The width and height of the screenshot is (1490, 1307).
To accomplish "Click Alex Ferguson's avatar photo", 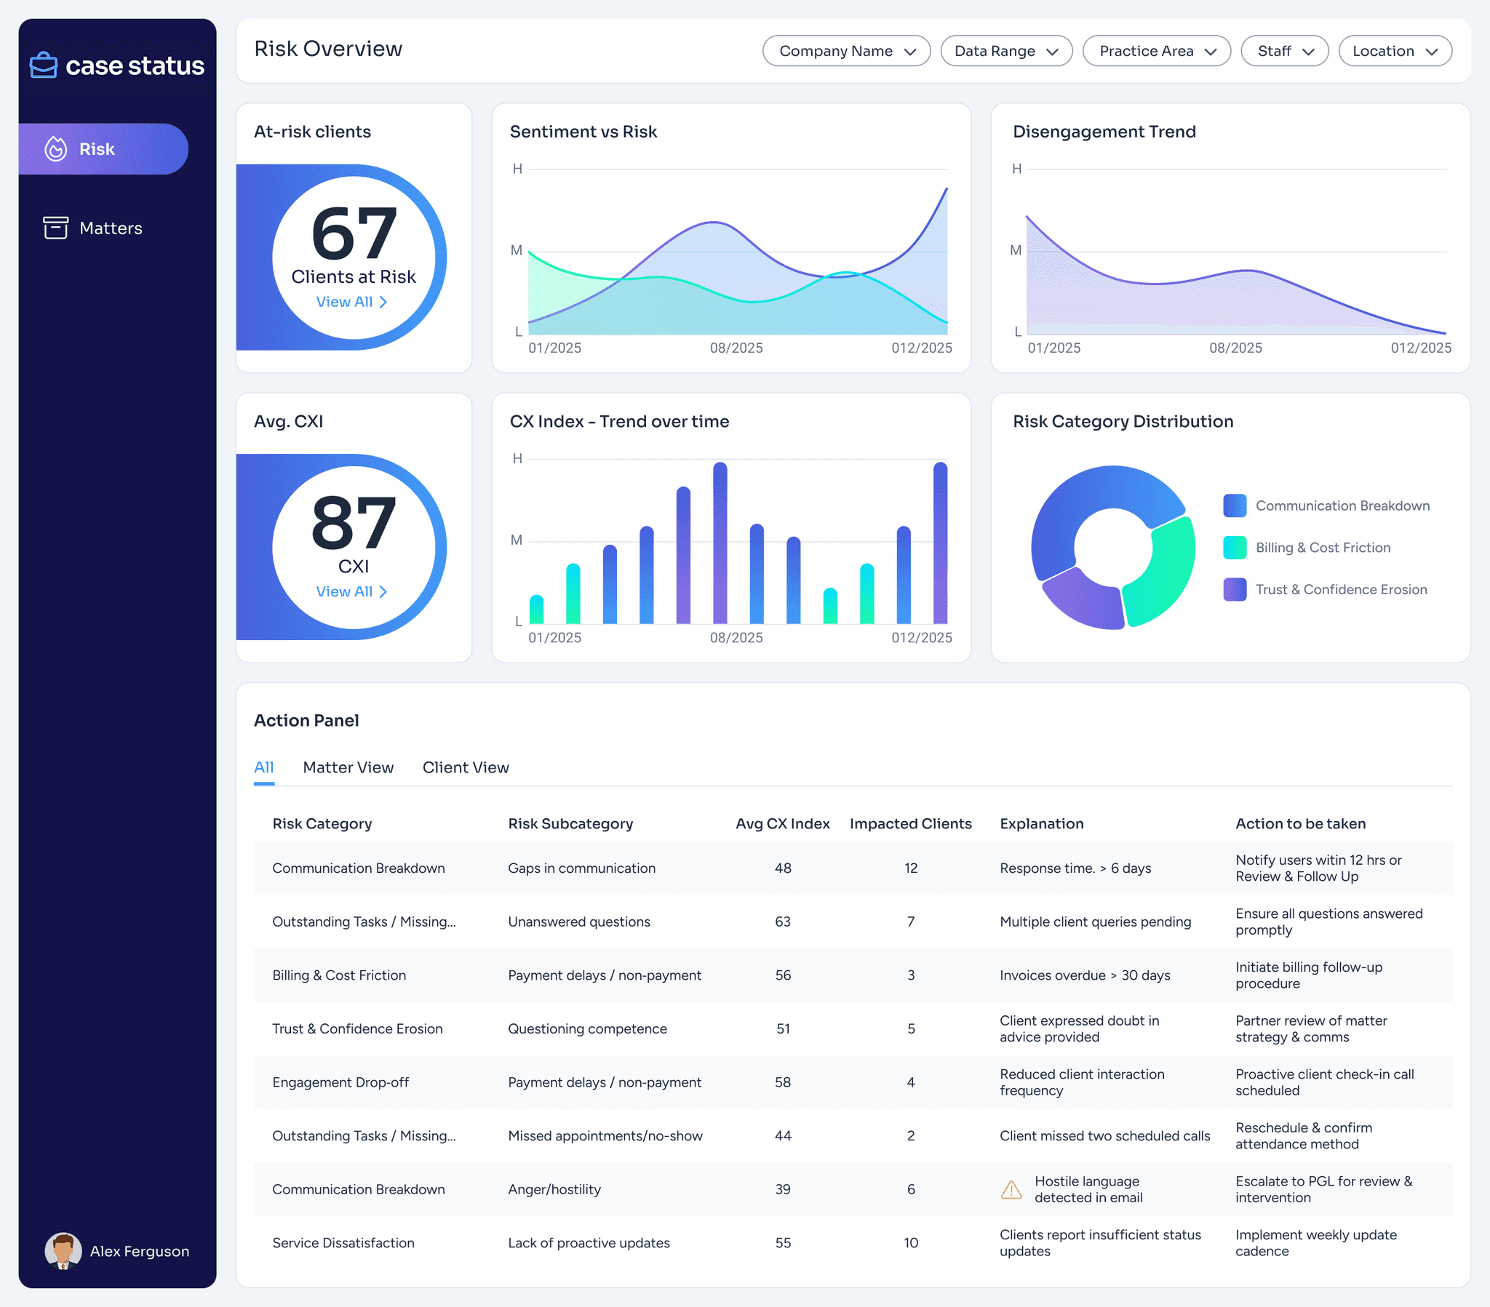I will [x=63, y=1251].
